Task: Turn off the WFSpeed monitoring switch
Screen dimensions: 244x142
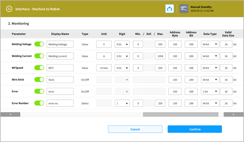Action: coord(39,68)
